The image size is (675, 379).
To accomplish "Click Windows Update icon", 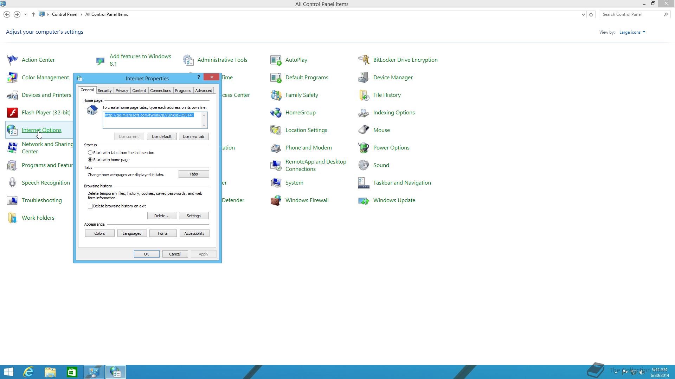I will [x=364, y=200].
